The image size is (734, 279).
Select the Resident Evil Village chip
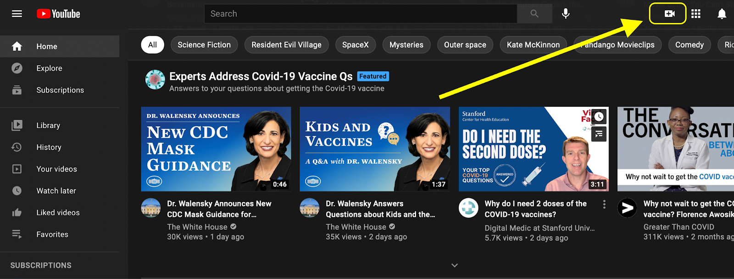point(286,45)
